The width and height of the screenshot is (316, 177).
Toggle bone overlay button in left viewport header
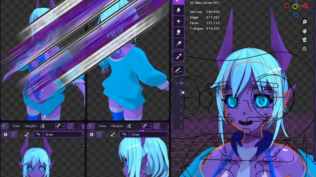70,126
